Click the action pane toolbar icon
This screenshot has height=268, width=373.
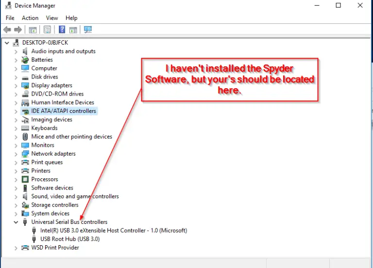coord(73,30)
